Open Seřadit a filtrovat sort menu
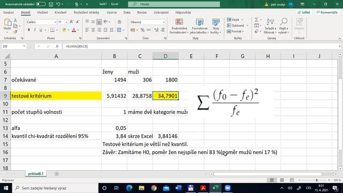Viewport: 343px width, 193px height. point(270,26)
